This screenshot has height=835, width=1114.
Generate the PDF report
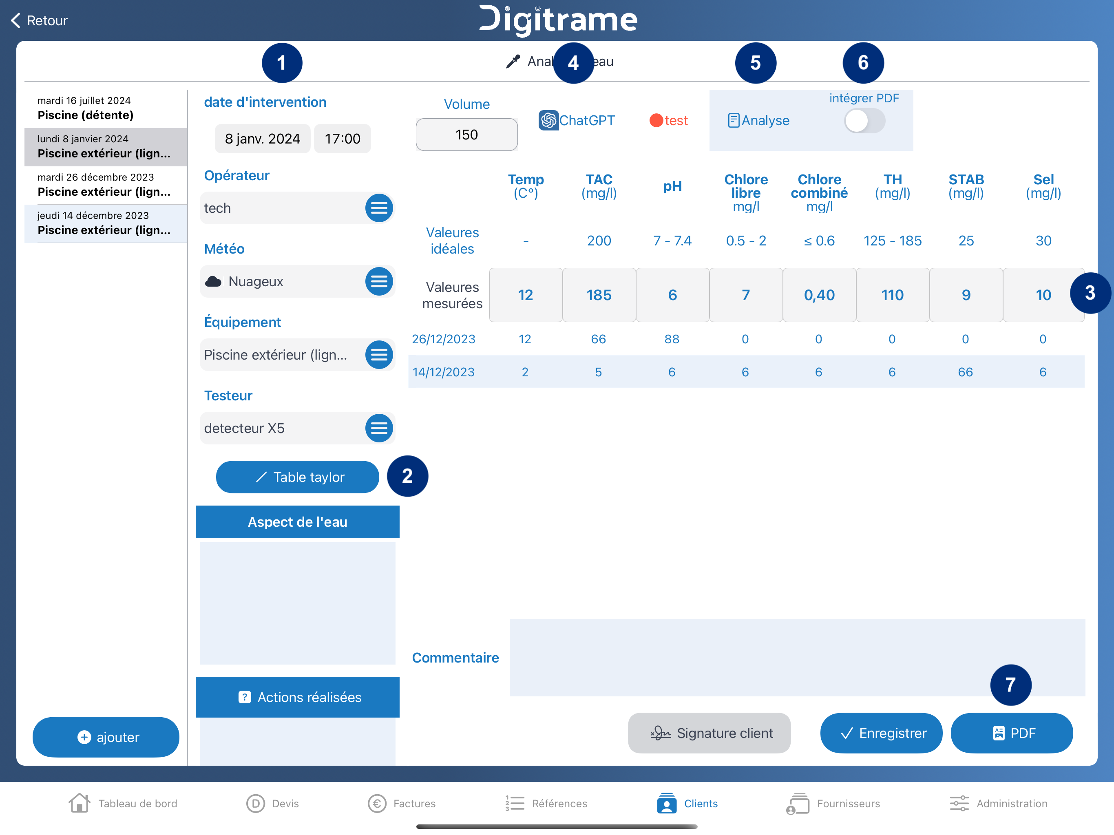click(1012, 733)
